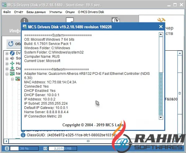Click the CPU chip icon in status bar

tap(7, 148)
